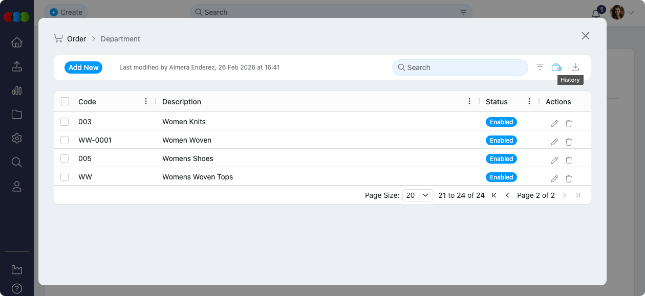Click the Add New button

tap(83, 67)
